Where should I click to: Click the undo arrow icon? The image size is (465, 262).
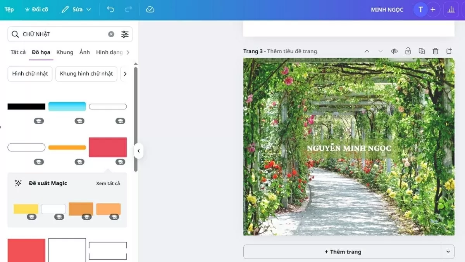pos(110,10)
